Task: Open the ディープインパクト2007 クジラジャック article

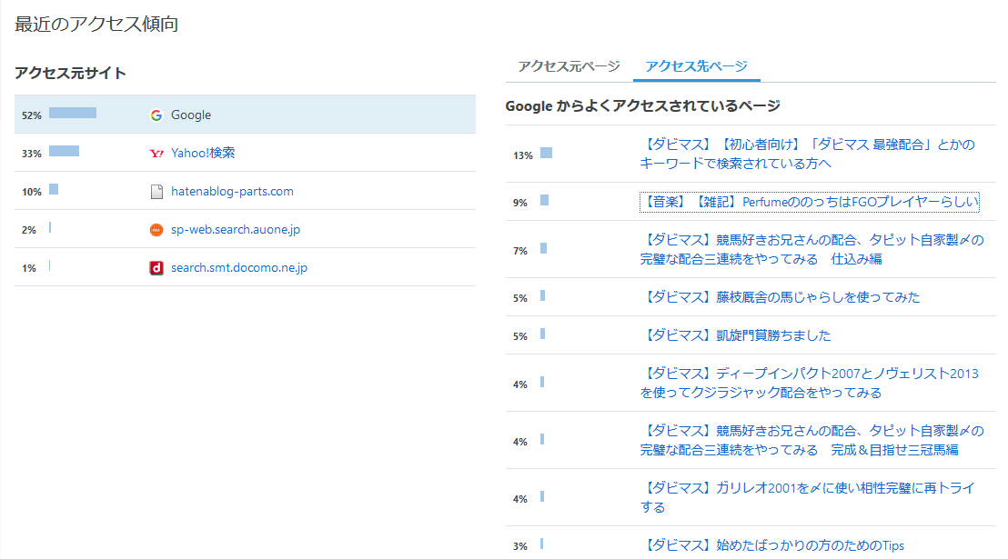Action: point(810,383)
